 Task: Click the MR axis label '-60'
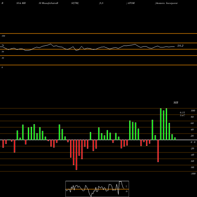(192, 161)
